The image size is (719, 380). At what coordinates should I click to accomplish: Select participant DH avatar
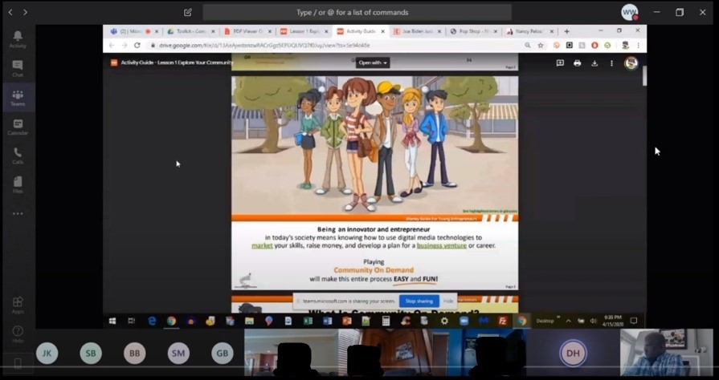tap(573, 353)
